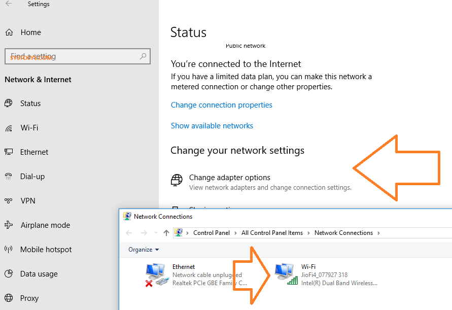Select the VPN icon in the sidebar
The image size is (452, 310).
9,201
